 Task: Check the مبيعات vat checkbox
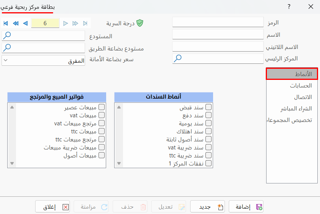pos(102,115)
